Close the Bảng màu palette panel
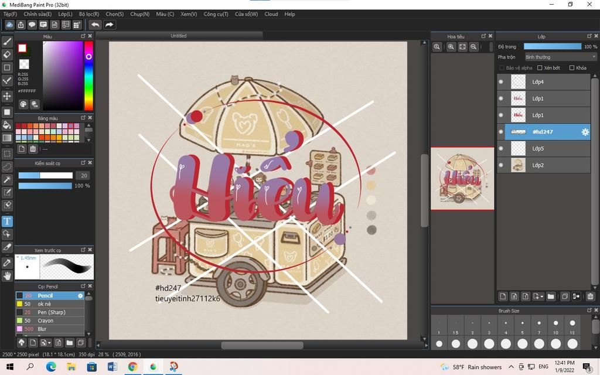Screen dimensions: 600x375 [90, 117]
